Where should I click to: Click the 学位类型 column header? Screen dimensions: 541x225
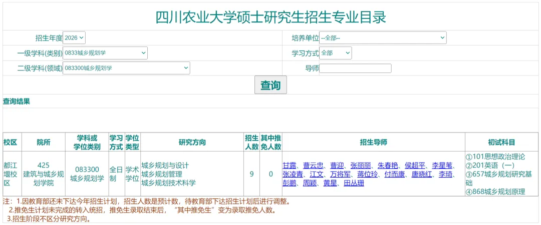[132, 142]
